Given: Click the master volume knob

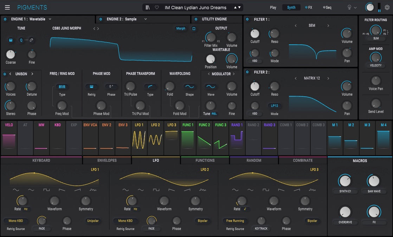Looking at the screenshot, I should click(370, 7).
